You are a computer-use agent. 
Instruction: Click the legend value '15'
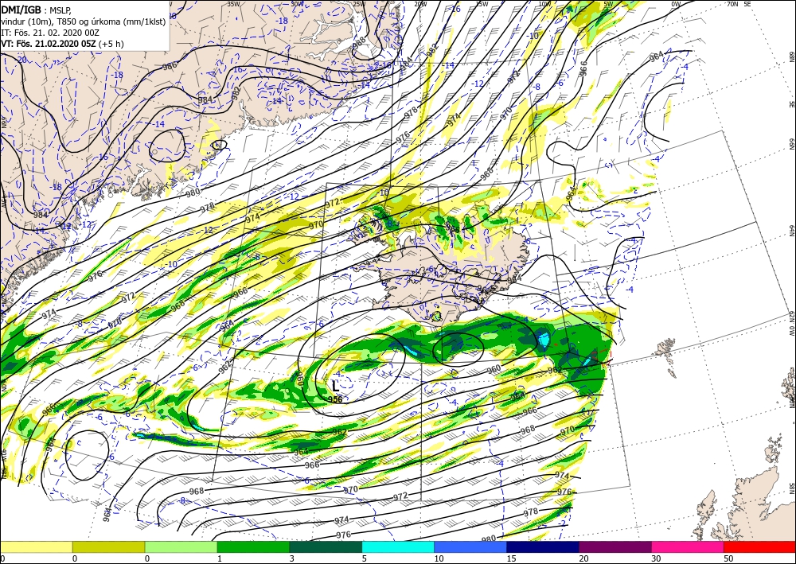[x=511, y=558]
